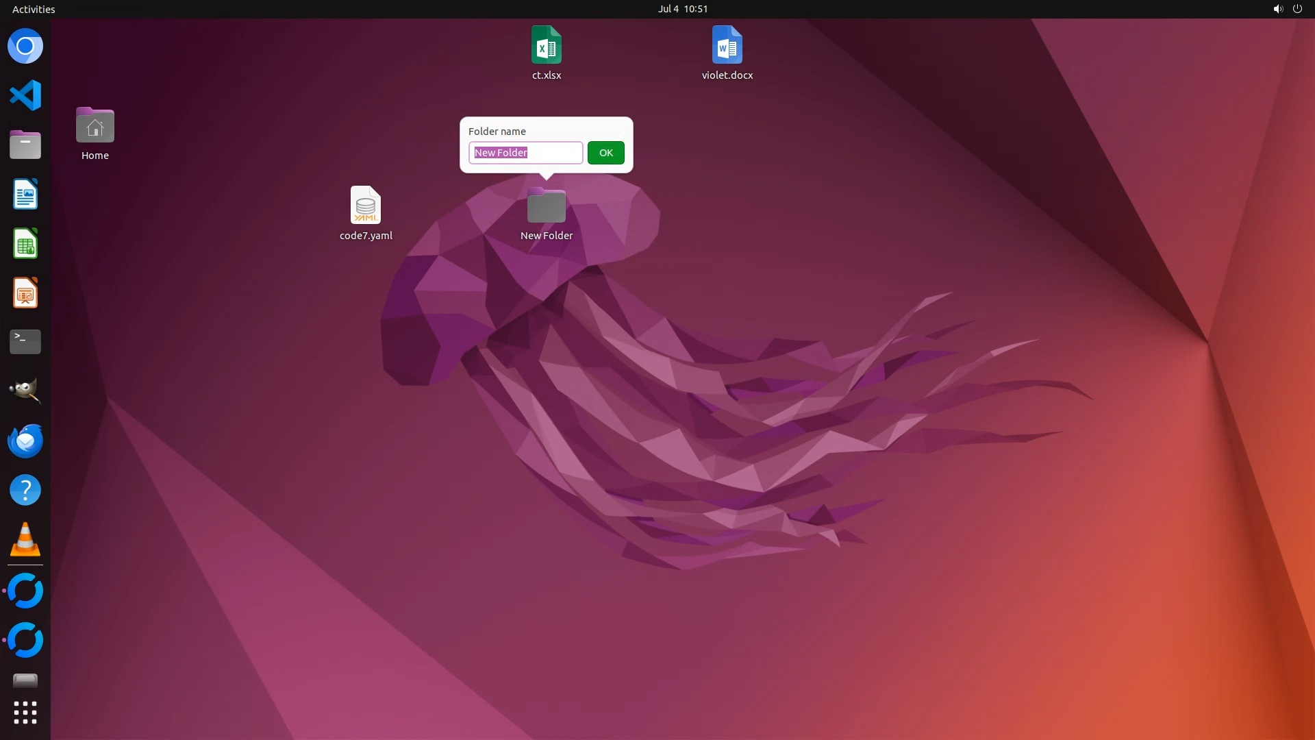Open the Help icon in the dock
This screenshot has width=1315, height=740.
(25, 490)
